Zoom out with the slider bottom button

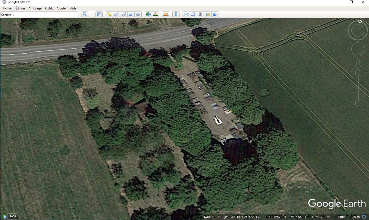point(358,103)
